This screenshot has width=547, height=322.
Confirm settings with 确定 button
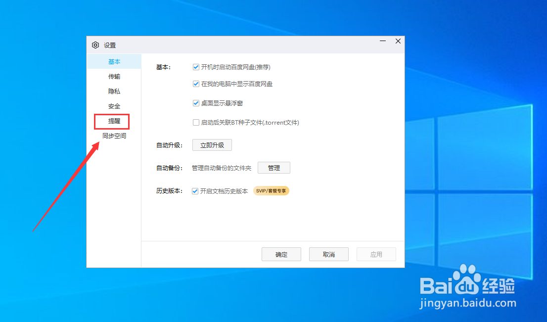click(x=281, y=254)
